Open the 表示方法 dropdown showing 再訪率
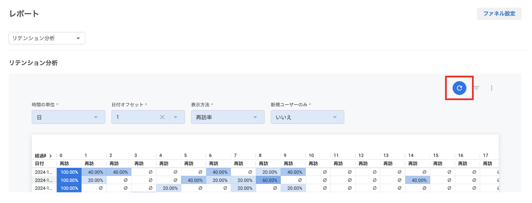Viewport: 532px width, 203px height. (228, 117)
